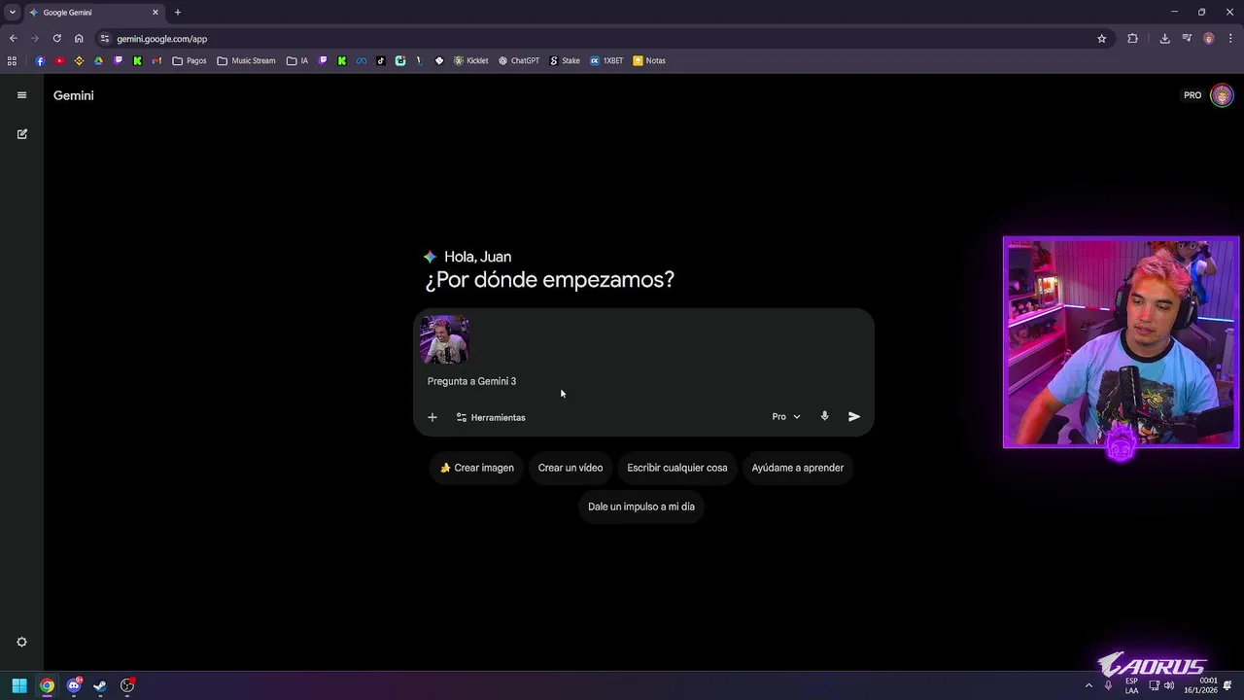Screen dimensions: 1244x700
Task: Open the Gmail bookmark icon
Action: 156,60
